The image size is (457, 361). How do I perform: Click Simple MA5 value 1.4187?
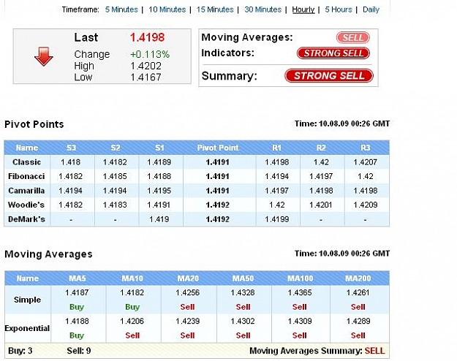pos(77,292)
